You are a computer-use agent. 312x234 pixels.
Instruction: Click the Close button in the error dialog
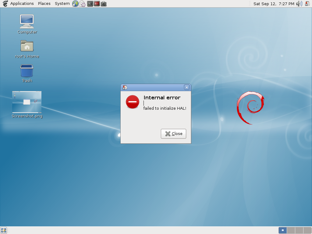173,134
